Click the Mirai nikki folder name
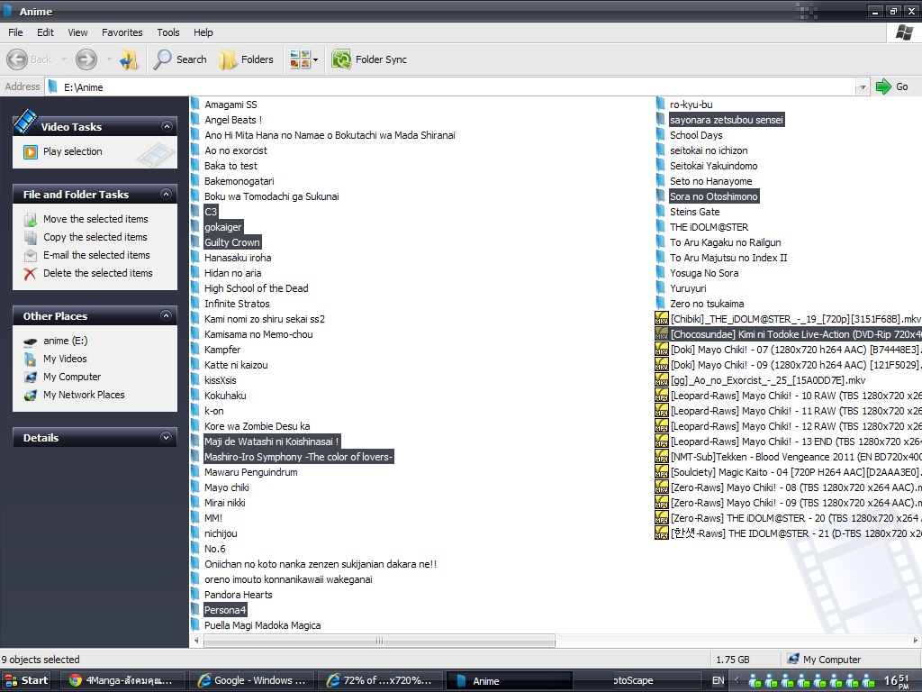Screen dimensions: 922x692 click(224, 503)
